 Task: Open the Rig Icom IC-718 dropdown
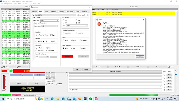pyautogui.click(x=56, y=15)
